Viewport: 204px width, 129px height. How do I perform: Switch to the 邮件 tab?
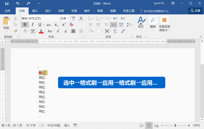pyautogui.click(x=87, y=11)
